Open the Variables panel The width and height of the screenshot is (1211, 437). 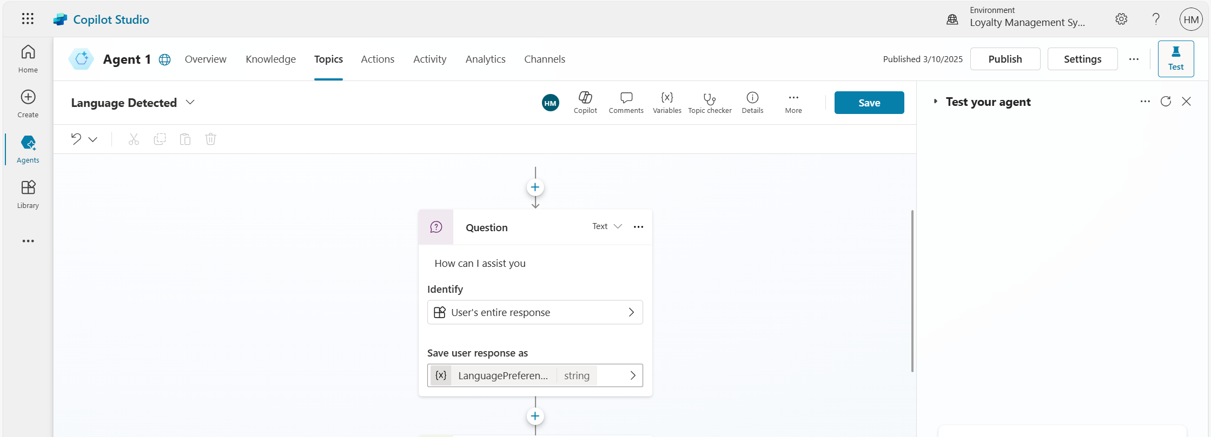click(667, 103)
